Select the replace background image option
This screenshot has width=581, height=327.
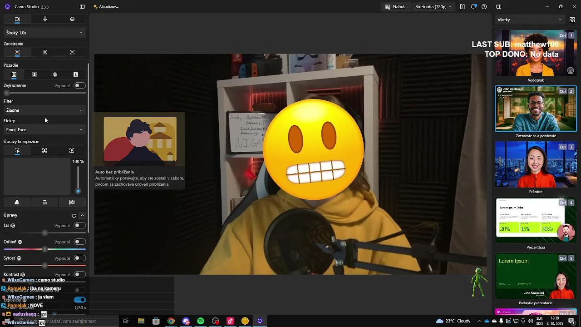[x=76, y=74]
